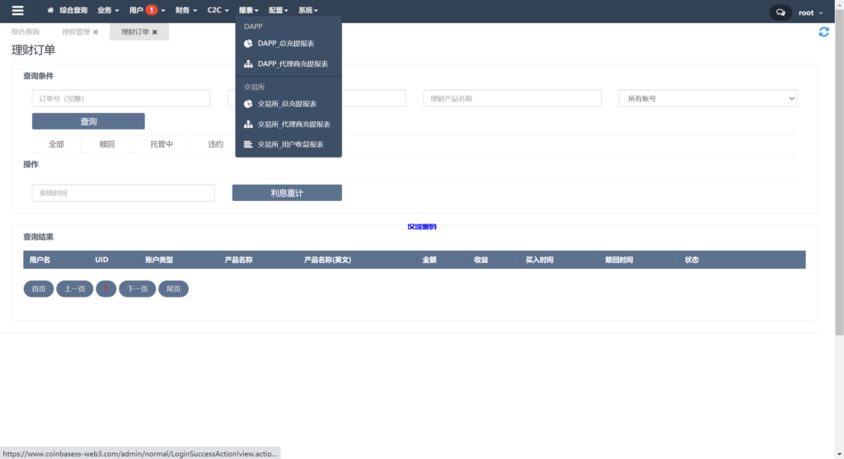
Task: Switch to the 授权管理 page tab
Action: coord(76,32)
